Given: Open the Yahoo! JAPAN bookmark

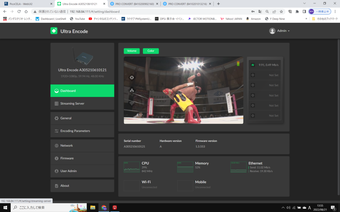Looking at the screenshot, I should (231, 19).
